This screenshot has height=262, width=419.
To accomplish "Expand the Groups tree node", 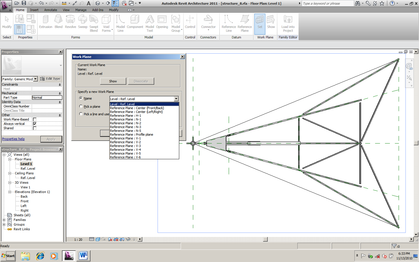I will [x=4, y=224].
